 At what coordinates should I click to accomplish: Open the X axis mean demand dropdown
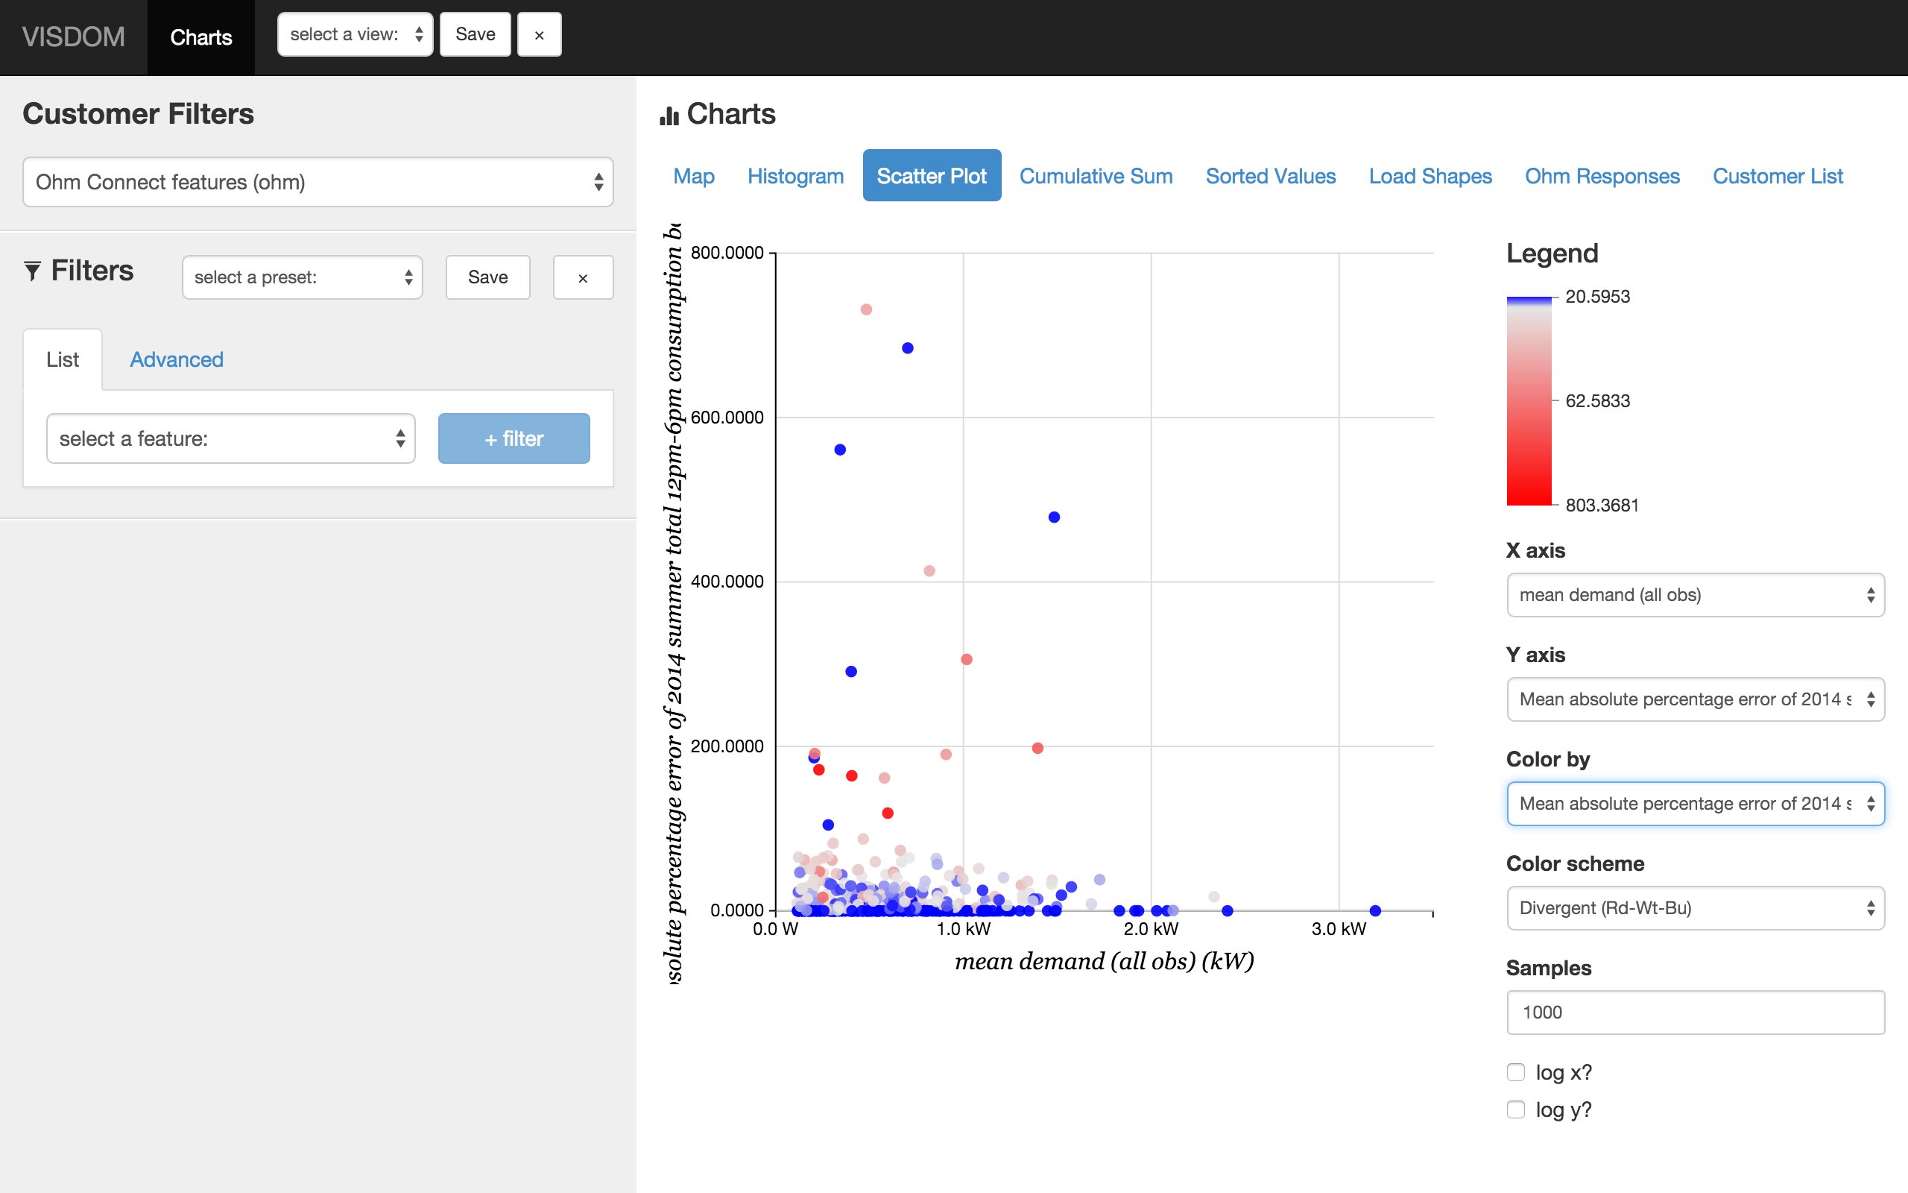1695,595
